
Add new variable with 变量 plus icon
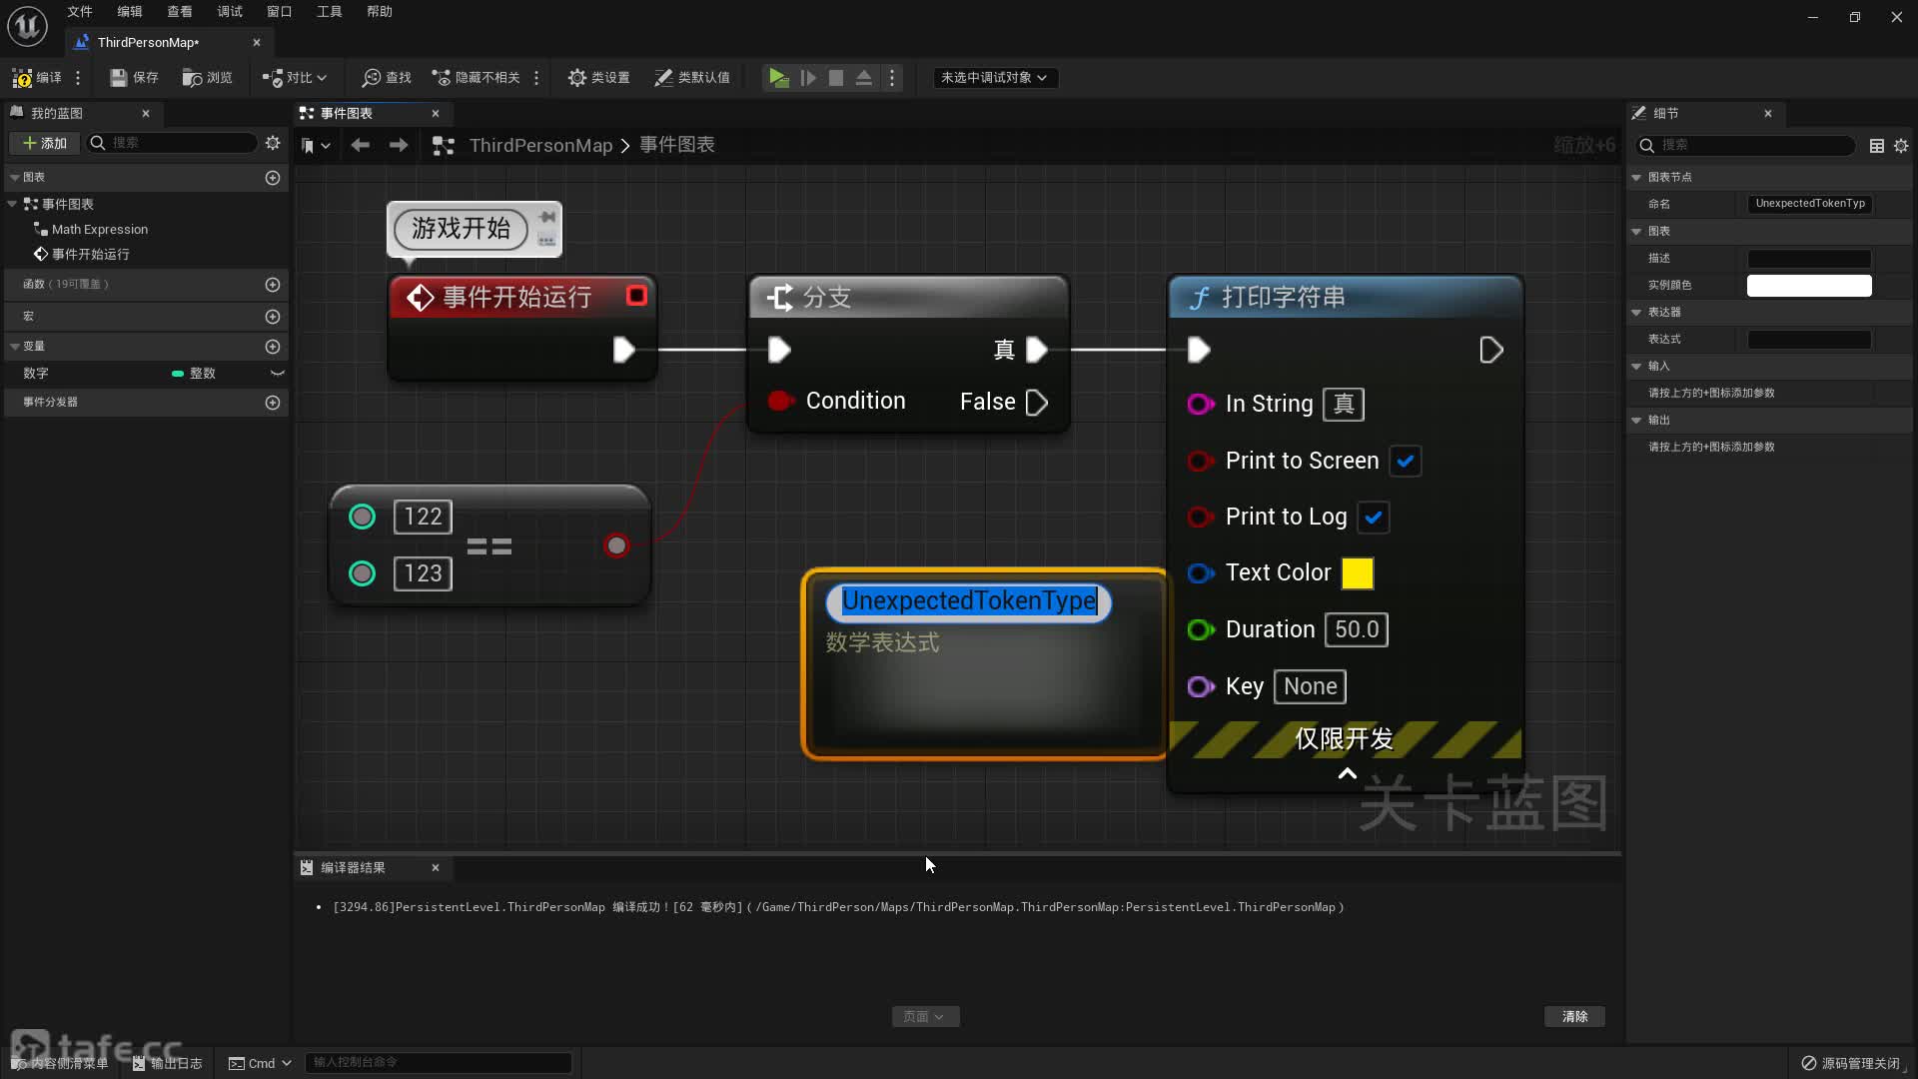273,347
